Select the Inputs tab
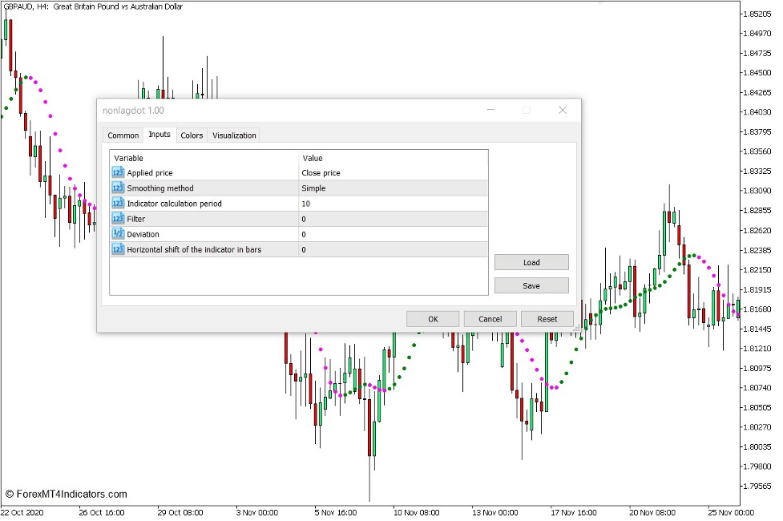 coord(159,135)
